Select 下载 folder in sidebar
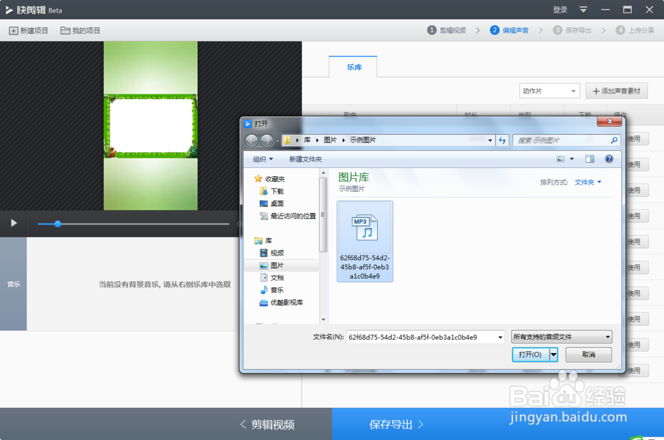Screen dimensions: 664x440 coord(272,191)
